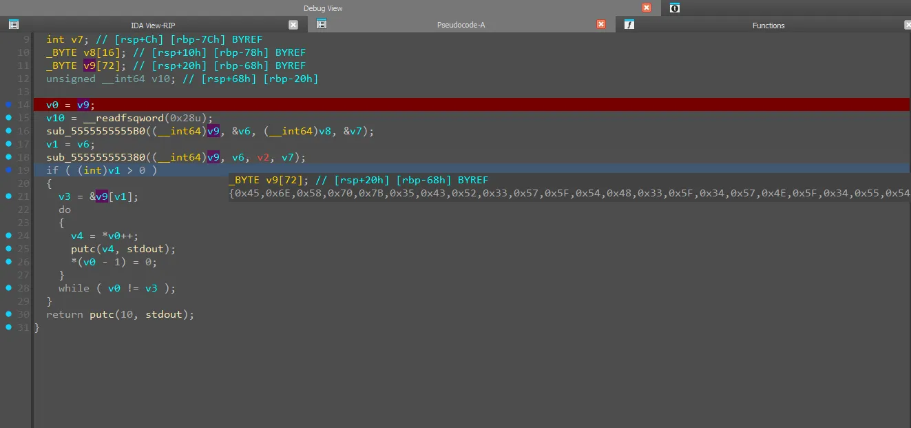Select the Functions tab
Viewport: 911px width, 428px height.
(768, 26)
